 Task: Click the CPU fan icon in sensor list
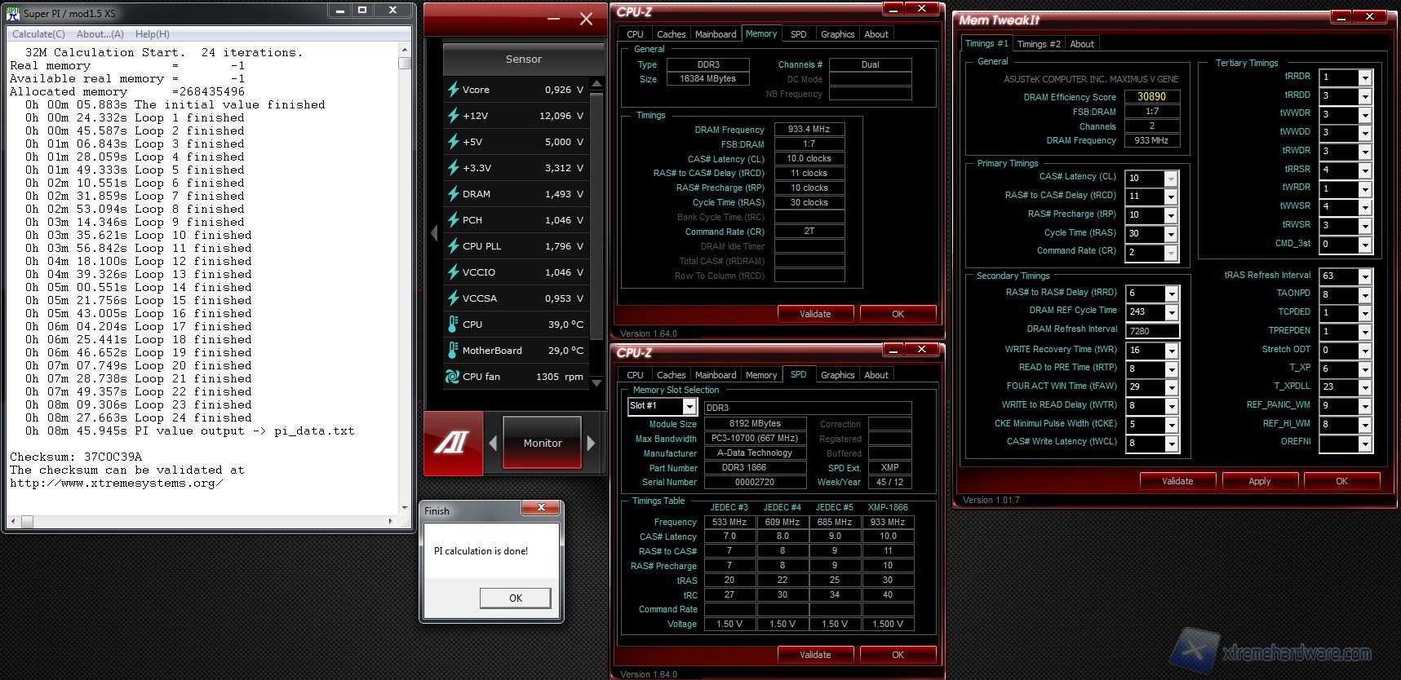[452, 377]
